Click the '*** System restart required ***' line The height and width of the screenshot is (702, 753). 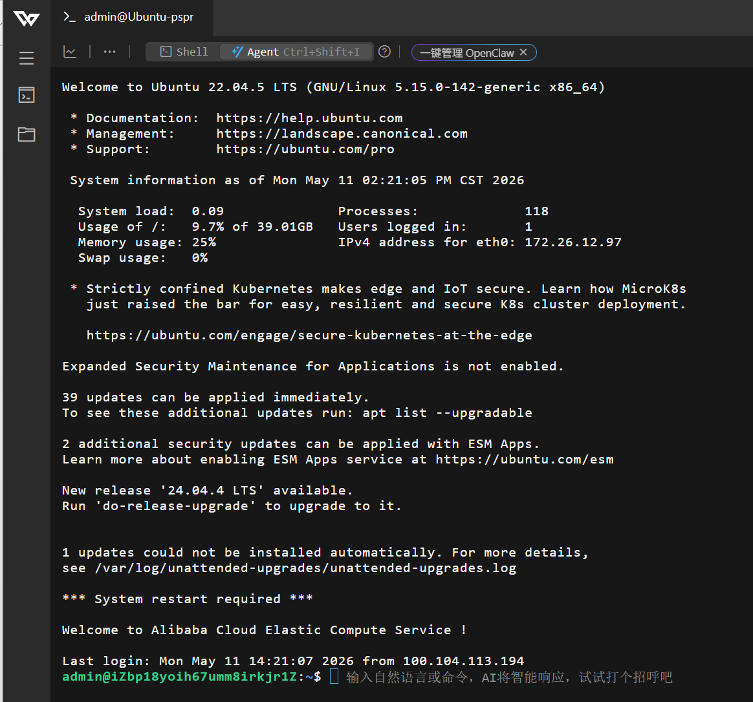coord(188,599)
